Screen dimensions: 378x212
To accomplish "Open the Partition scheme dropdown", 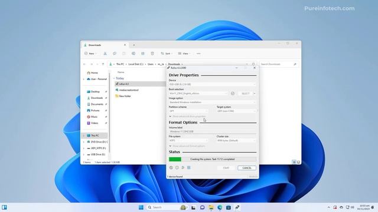I will pyautogui.click(x=188, y=111).
